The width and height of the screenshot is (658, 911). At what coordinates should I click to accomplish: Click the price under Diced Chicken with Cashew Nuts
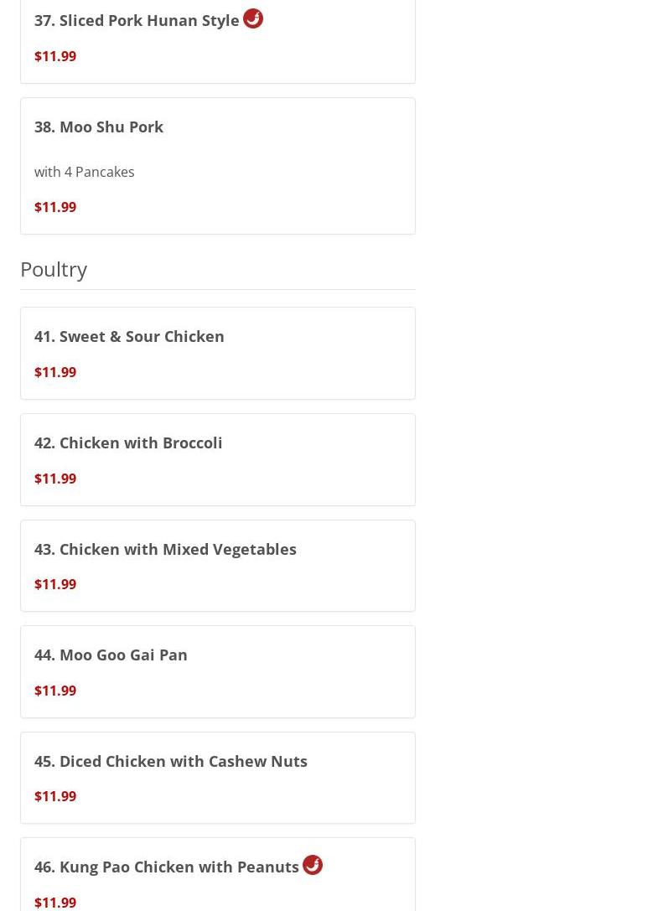(55, 796)
